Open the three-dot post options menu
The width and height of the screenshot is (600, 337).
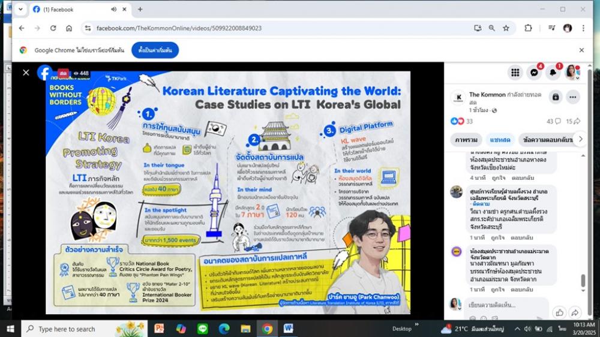pyautogui.click(x=573, y=97)
